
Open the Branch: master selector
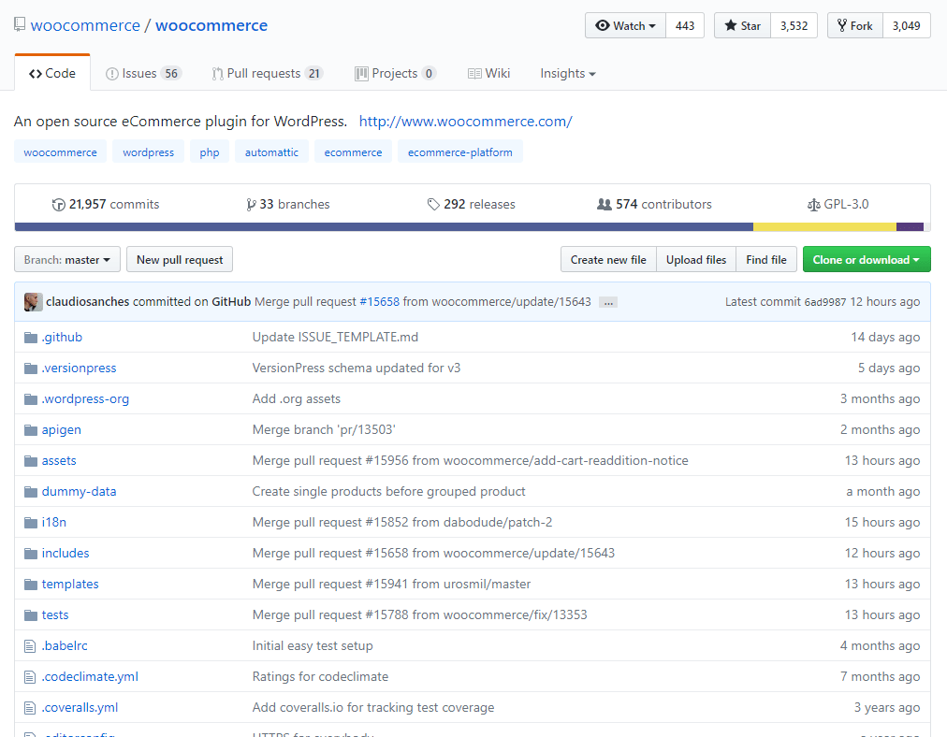[x=67, y=260]
